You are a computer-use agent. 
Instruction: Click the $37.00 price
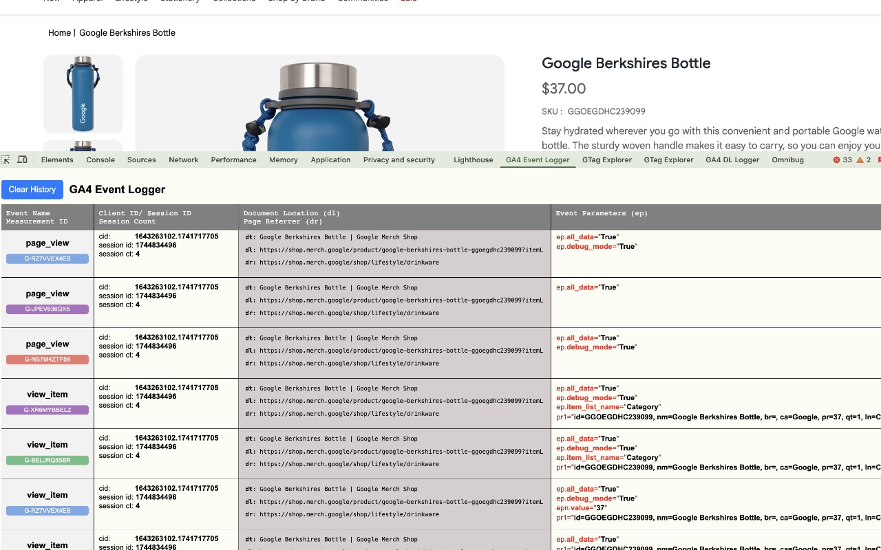564,89
